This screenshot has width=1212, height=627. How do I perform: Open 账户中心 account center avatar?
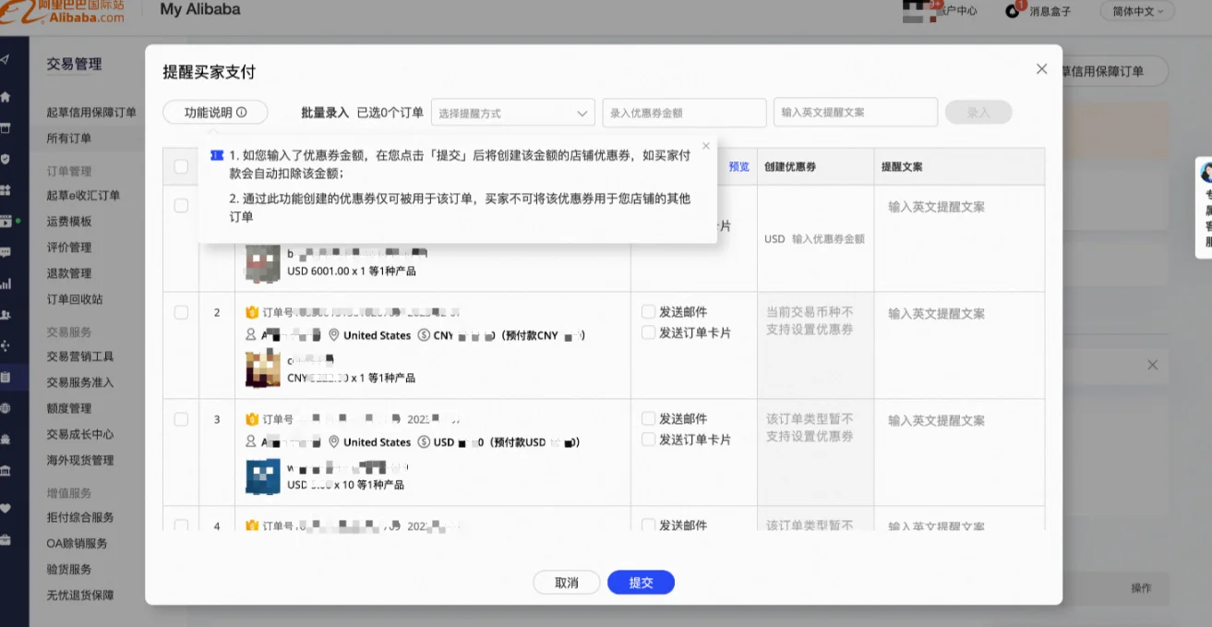click(918, 10)
